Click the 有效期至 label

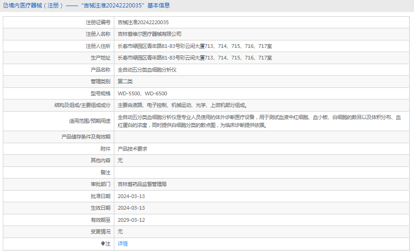(x=100, y=220)
